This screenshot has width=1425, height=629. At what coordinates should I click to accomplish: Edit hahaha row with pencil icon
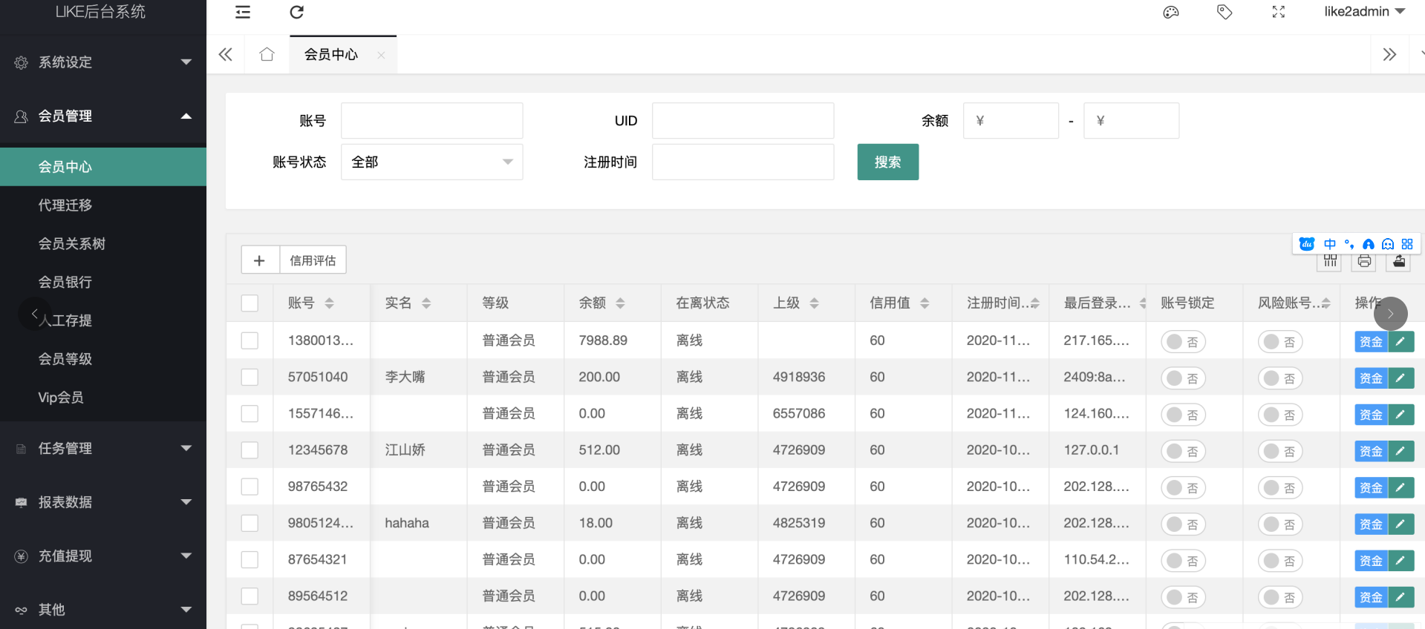pos(1400,524)
